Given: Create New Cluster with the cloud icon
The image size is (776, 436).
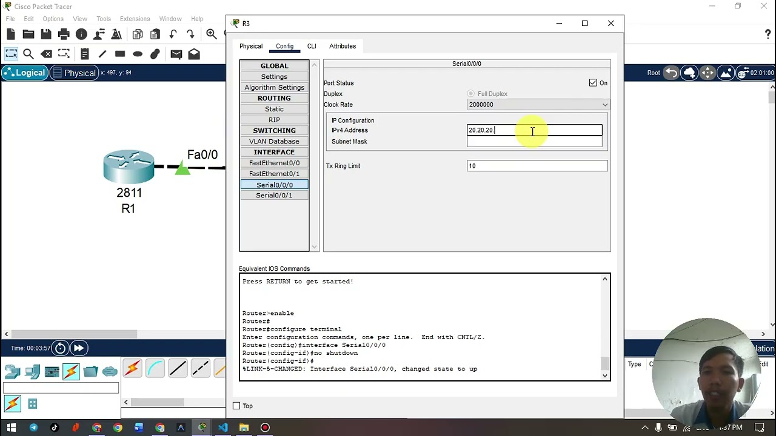Looking at the screenshot, I should (x=689, y=73).
